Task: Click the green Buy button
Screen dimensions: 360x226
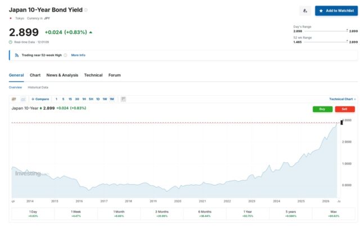Action: pyautogui.click(x=322, y=109)
